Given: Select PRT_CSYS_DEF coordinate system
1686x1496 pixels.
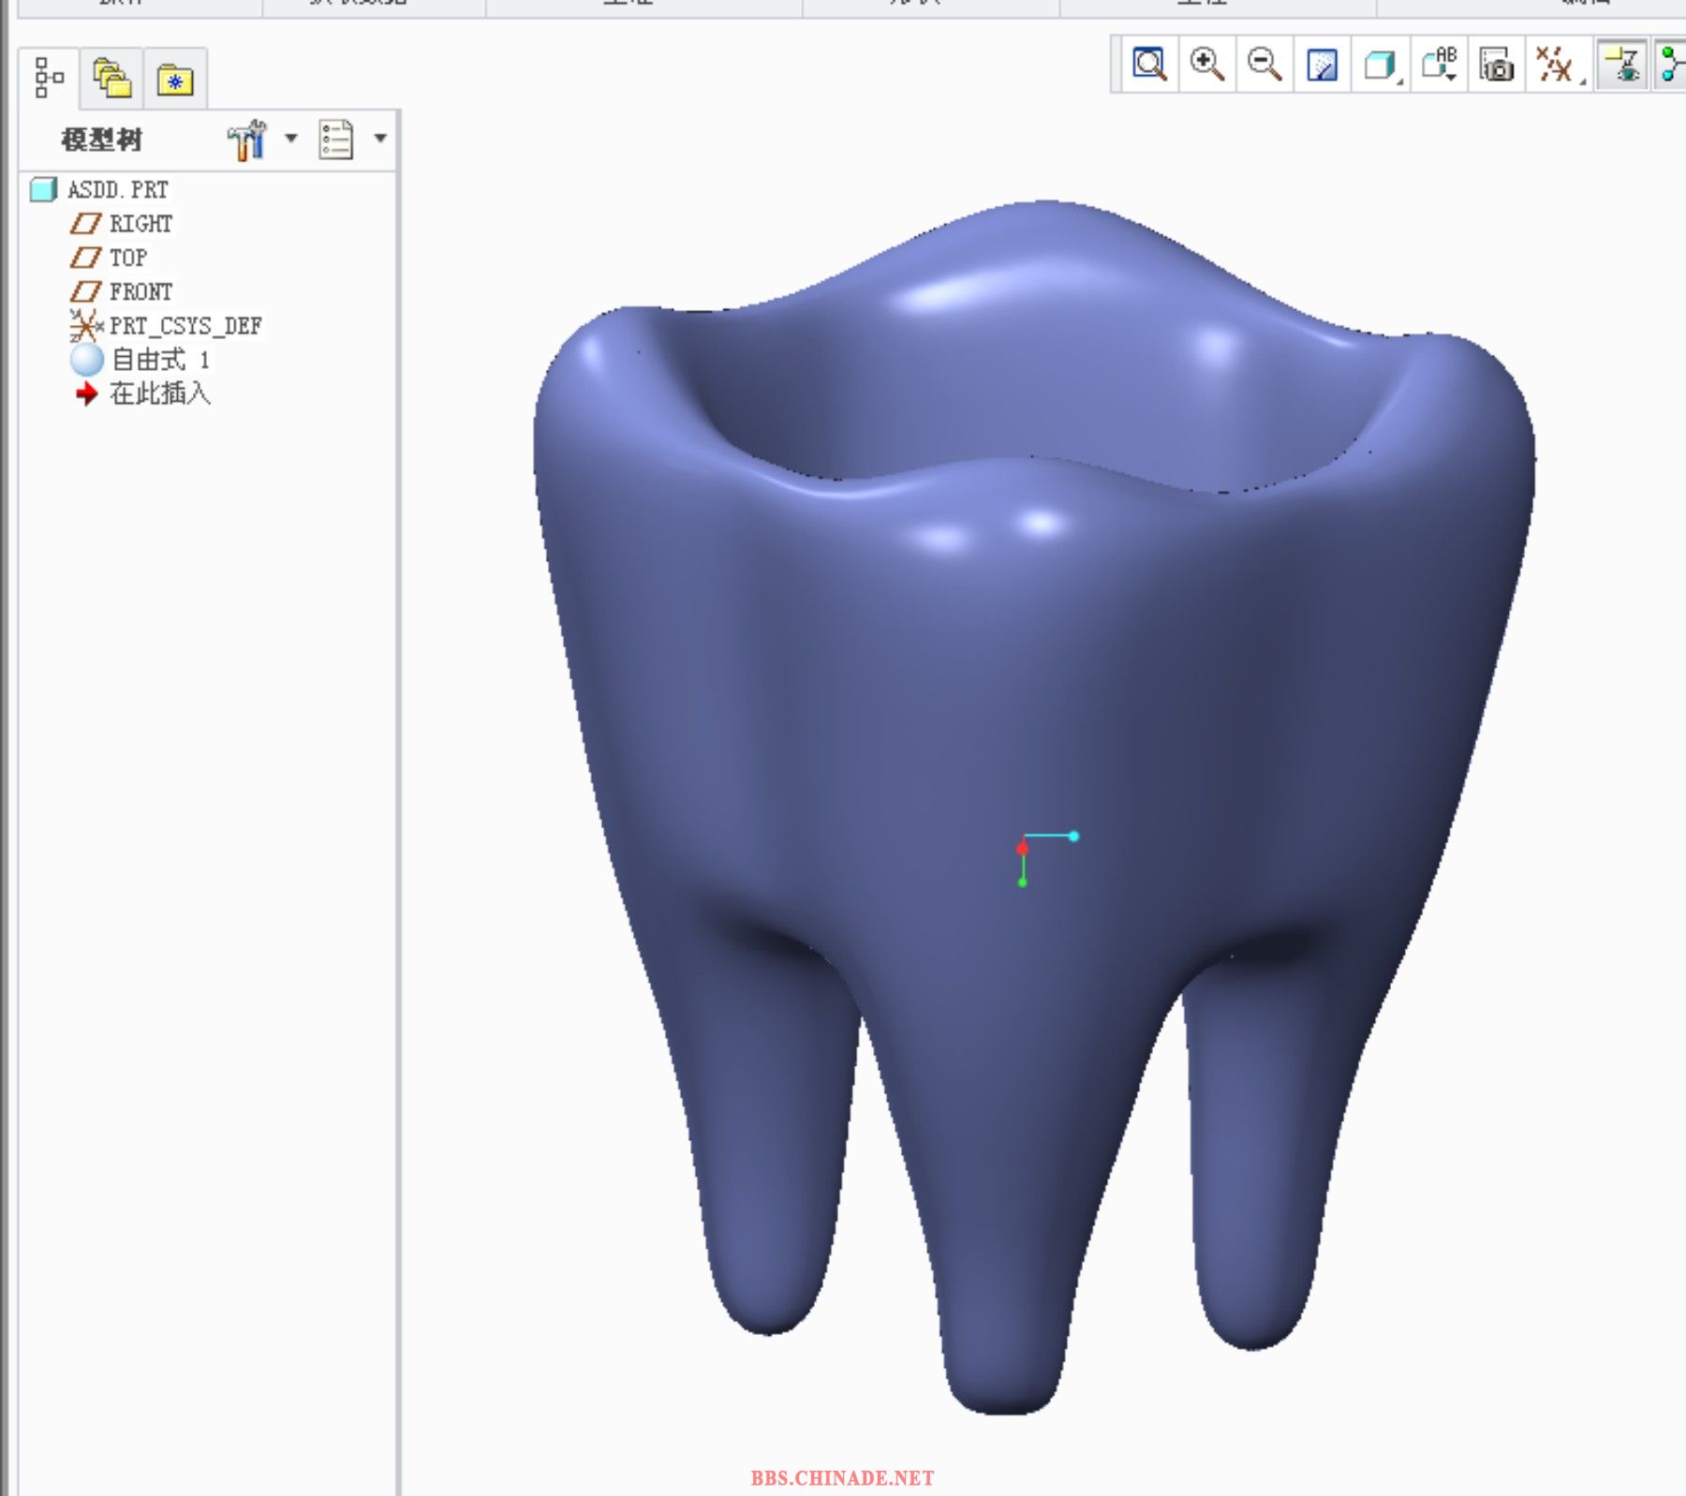Looking at the screenshot, I should pos(166,325).
